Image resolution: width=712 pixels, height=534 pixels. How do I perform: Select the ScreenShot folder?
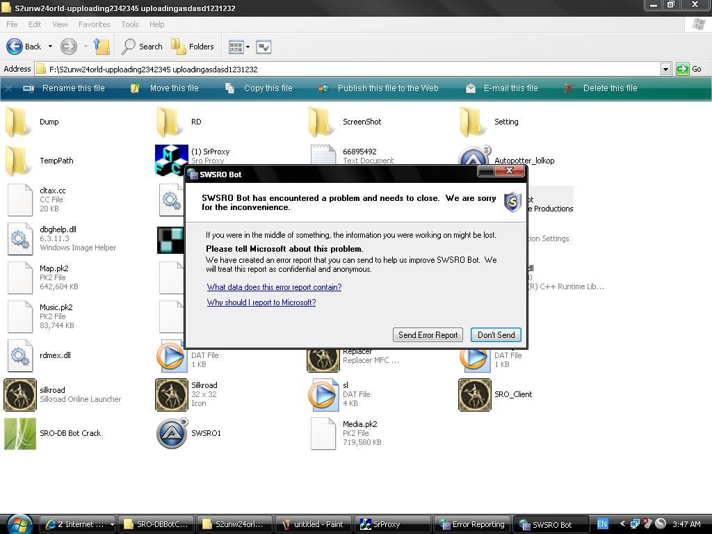click(x=344, y=122)
